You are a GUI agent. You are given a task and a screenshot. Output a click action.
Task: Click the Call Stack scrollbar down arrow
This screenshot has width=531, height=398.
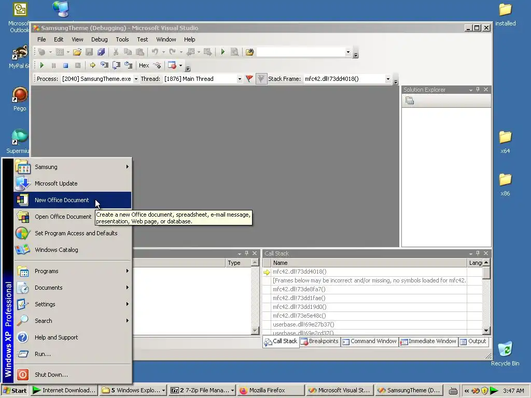[x=486, y=330]
